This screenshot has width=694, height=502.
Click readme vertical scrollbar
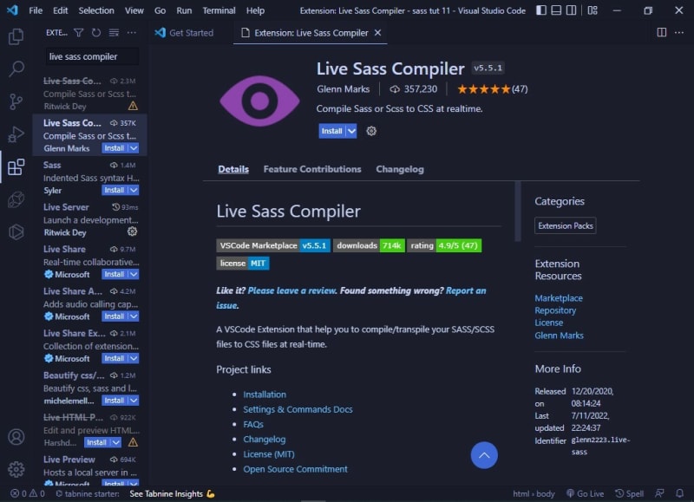pos(517,212)
